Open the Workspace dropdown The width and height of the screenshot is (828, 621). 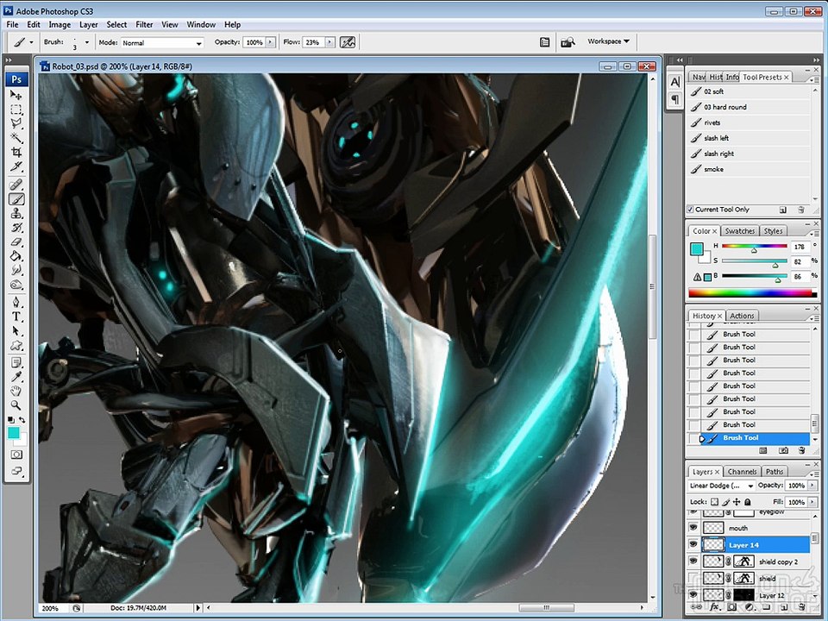click(x=608, y=41)
